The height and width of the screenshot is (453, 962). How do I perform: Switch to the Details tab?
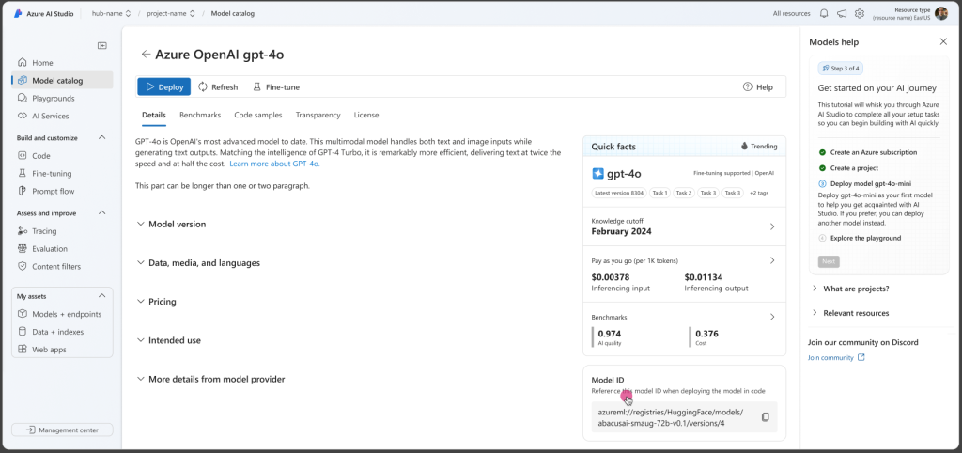(153, 115)
